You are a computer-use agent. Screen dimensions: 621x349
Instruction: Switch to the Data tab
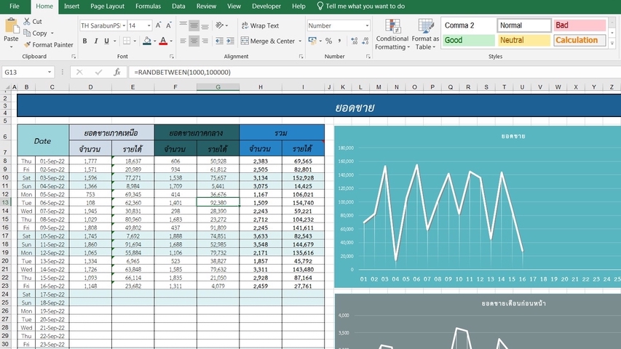coord(178,6)
